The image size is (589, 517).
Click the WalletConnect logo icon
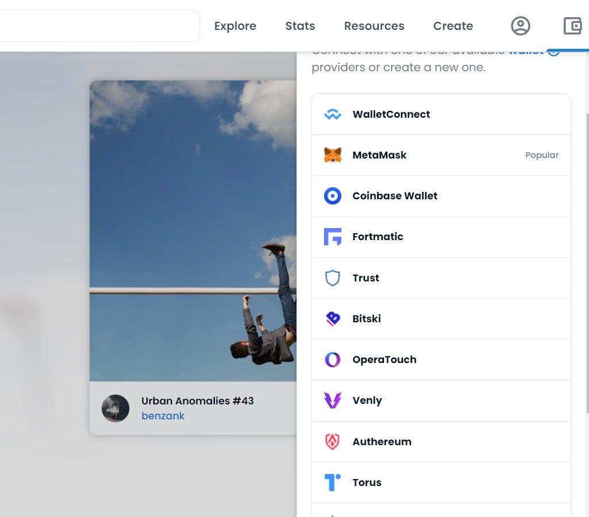click(x=333, y=114)
